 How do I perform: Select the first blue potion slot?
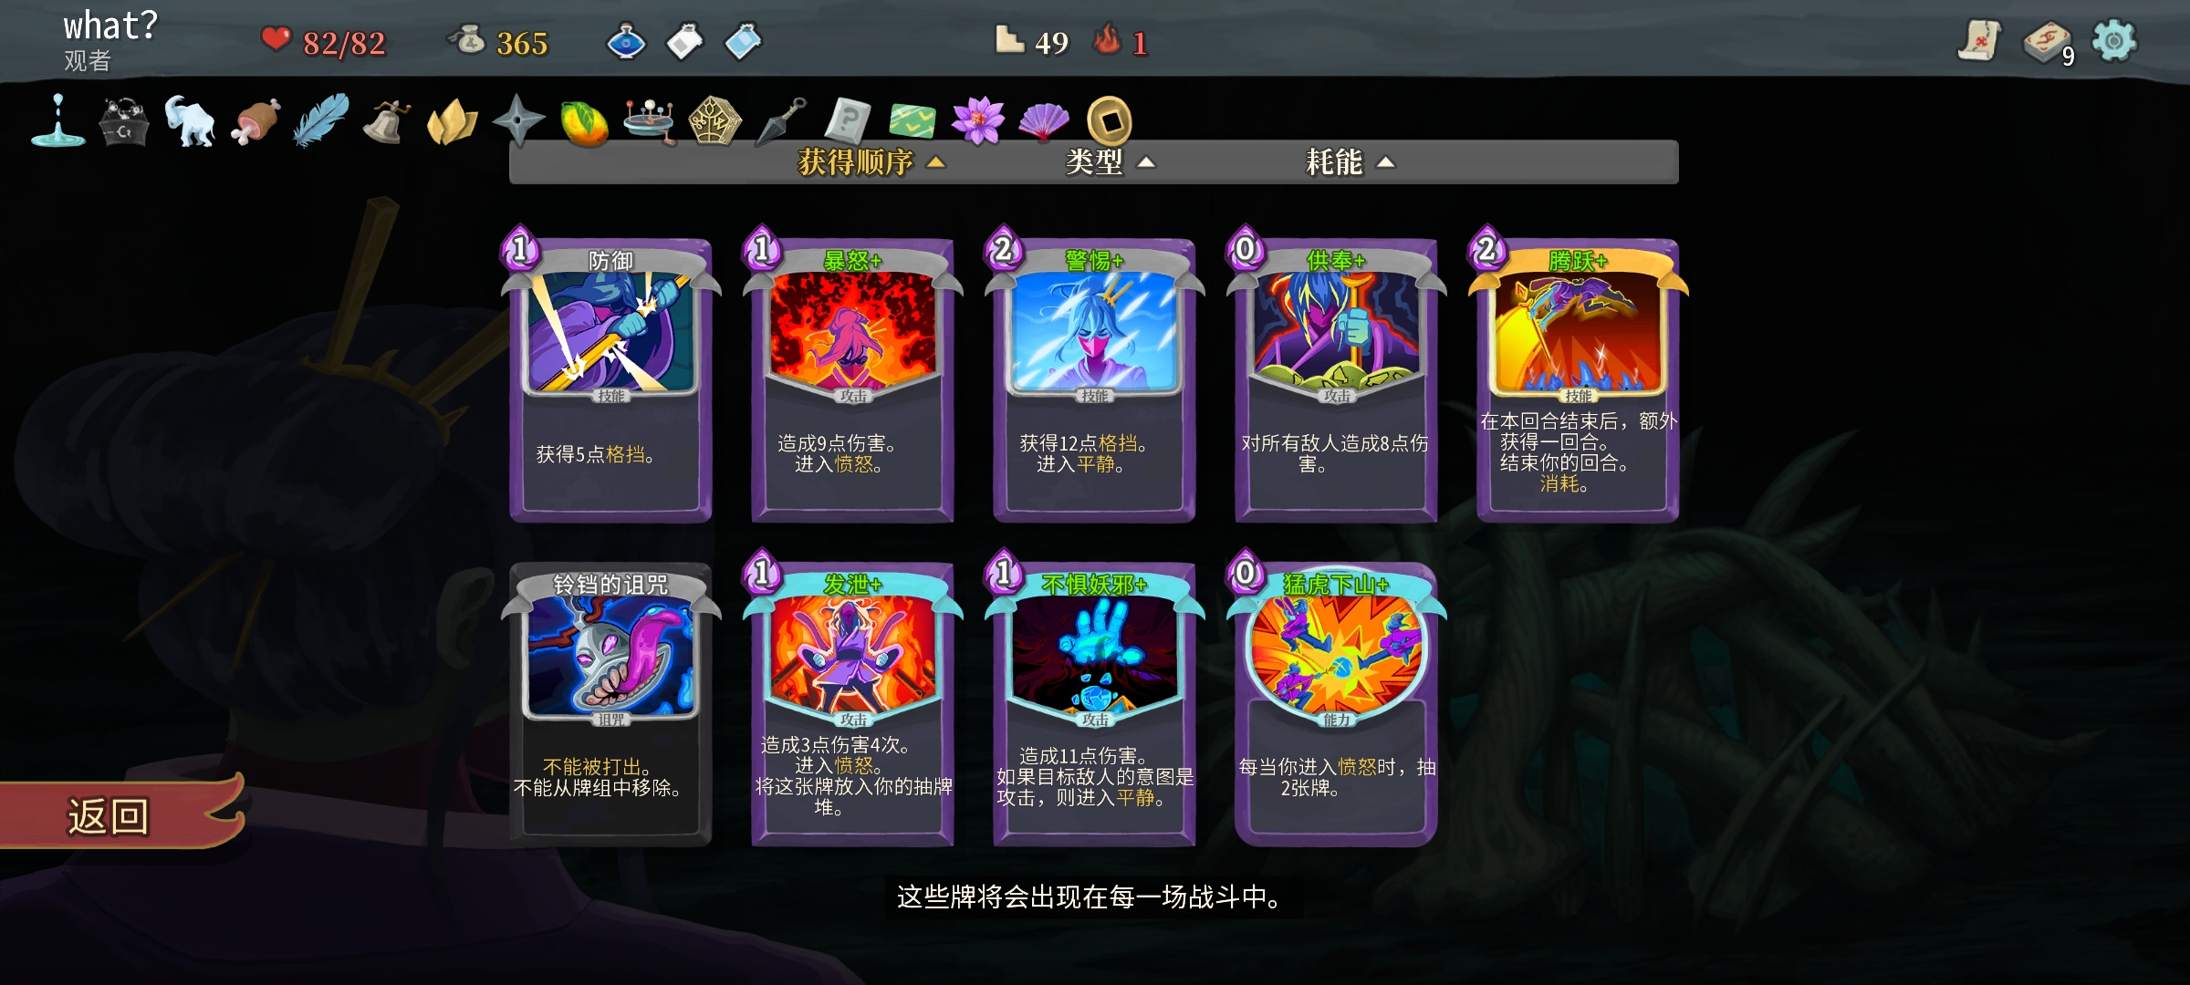(x=626, y=42)
